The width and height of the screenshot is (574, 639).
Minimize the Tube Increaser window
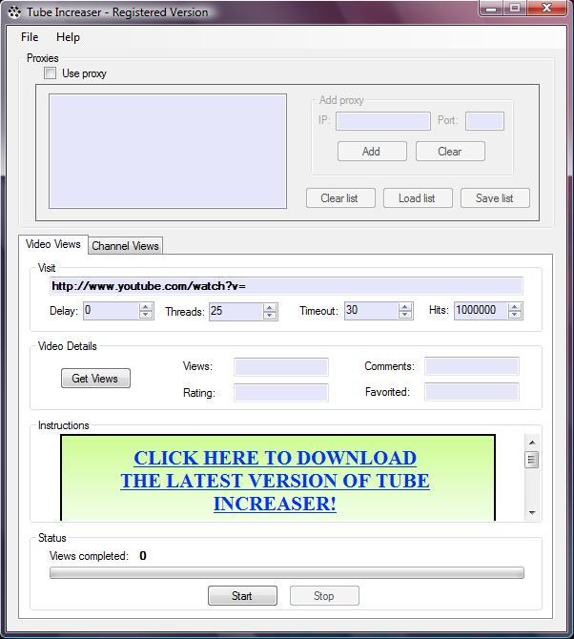click(x=492, y=8)
